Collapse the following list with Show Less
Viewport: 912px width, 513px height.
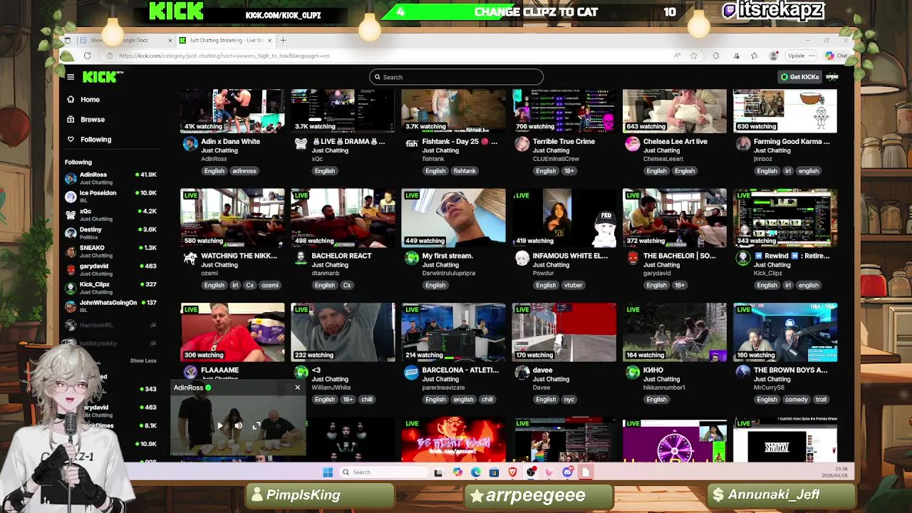click(x=142, y=361)
